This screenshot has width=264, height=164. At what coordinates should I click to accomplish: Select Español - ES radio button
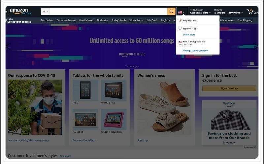180,28
